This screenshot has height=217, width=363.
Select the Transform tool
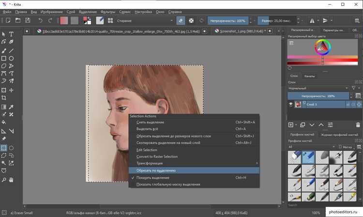(4, 90)
